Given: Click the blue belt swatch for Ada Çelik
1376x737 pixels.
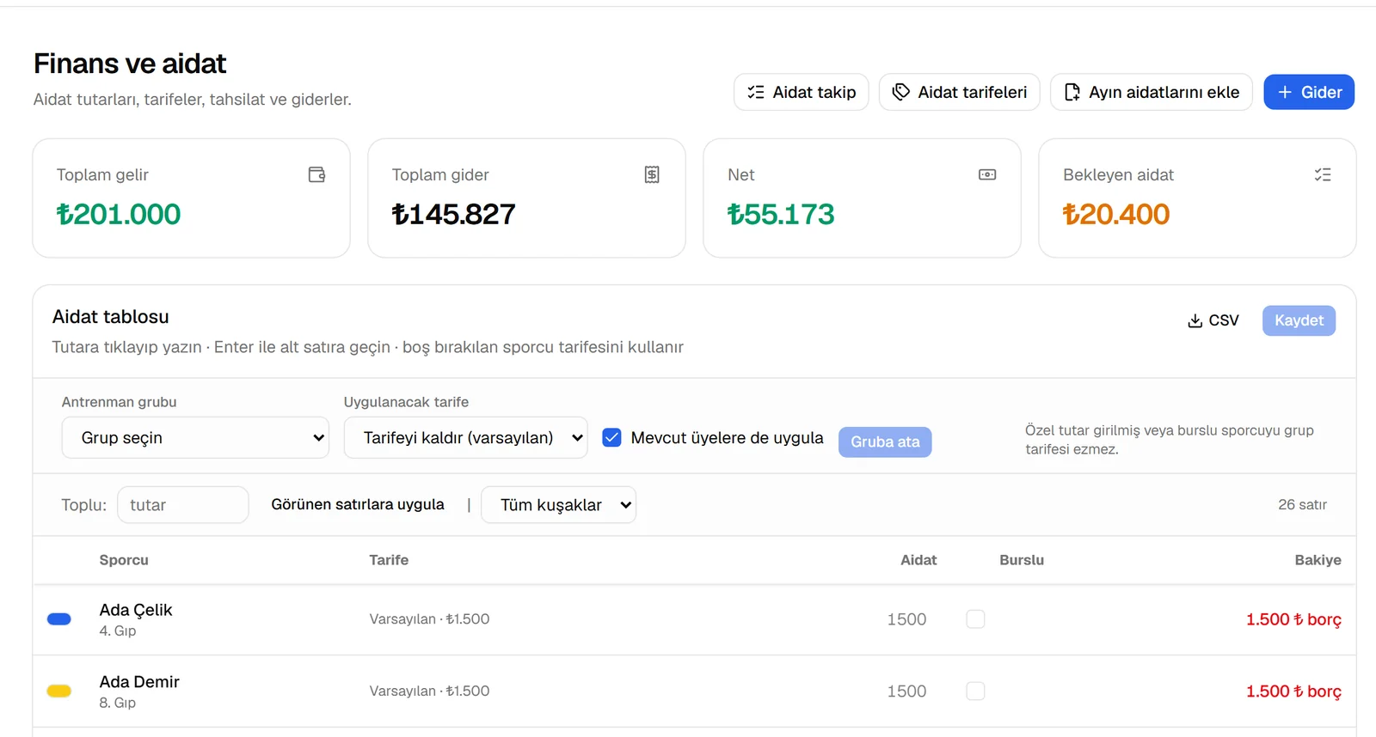Looking at the screenshot, I should point(59,618).
